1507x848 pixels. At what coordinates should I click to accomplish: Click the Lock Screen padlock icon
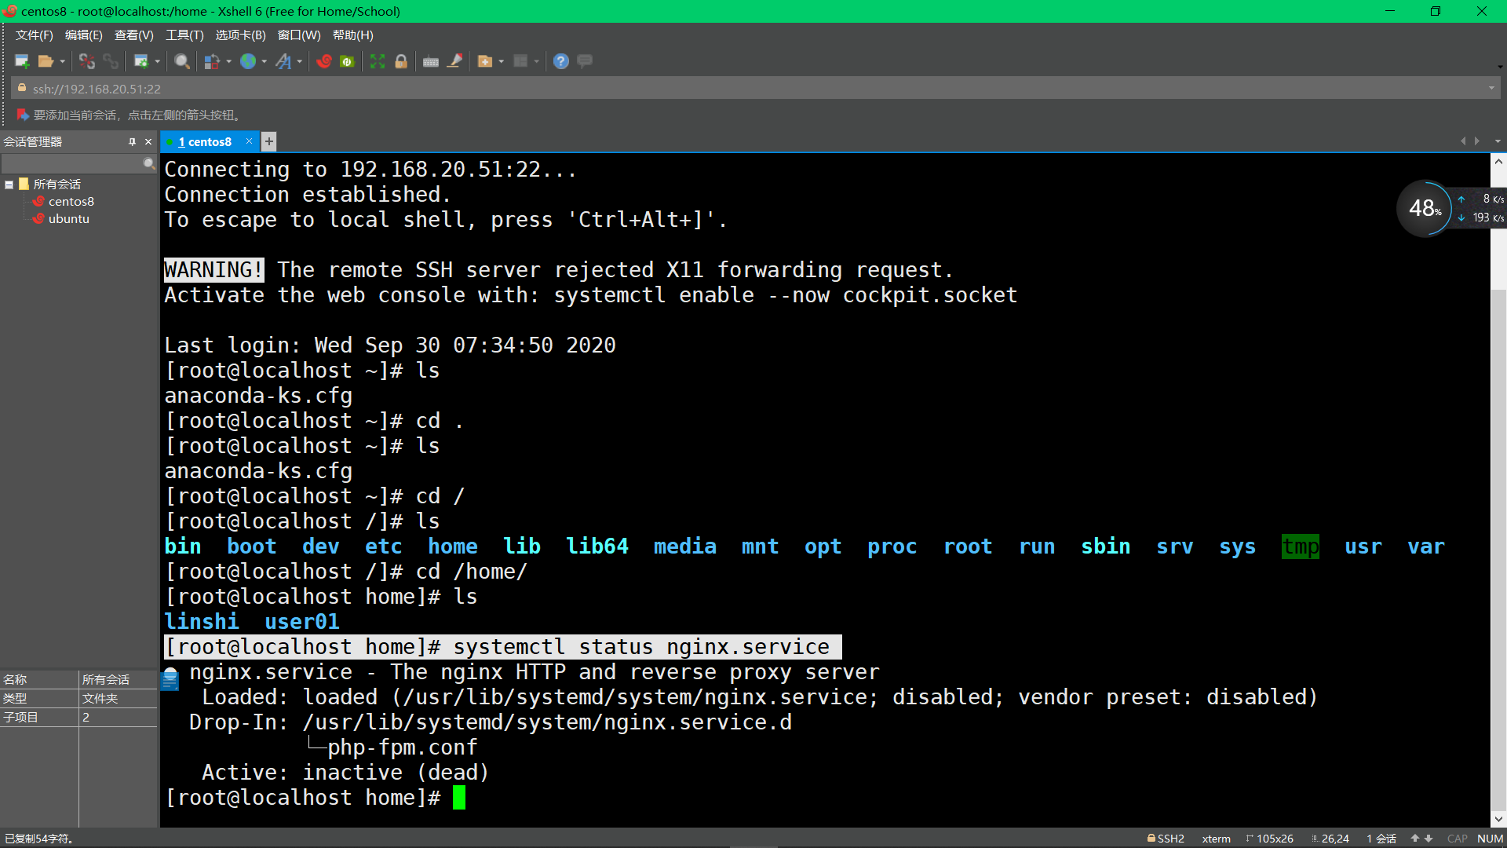click(401, 61)
